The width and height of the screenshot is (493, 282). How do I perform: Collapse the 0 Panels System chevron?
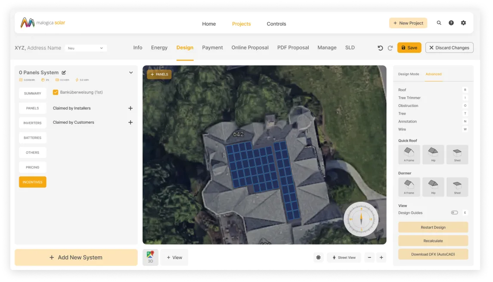tap(131, 73)
